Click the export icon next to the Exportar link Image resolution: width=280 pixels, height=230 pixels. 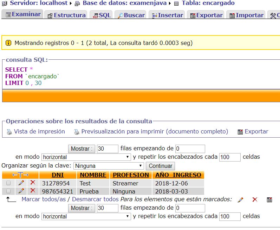[x=240, y=132]
